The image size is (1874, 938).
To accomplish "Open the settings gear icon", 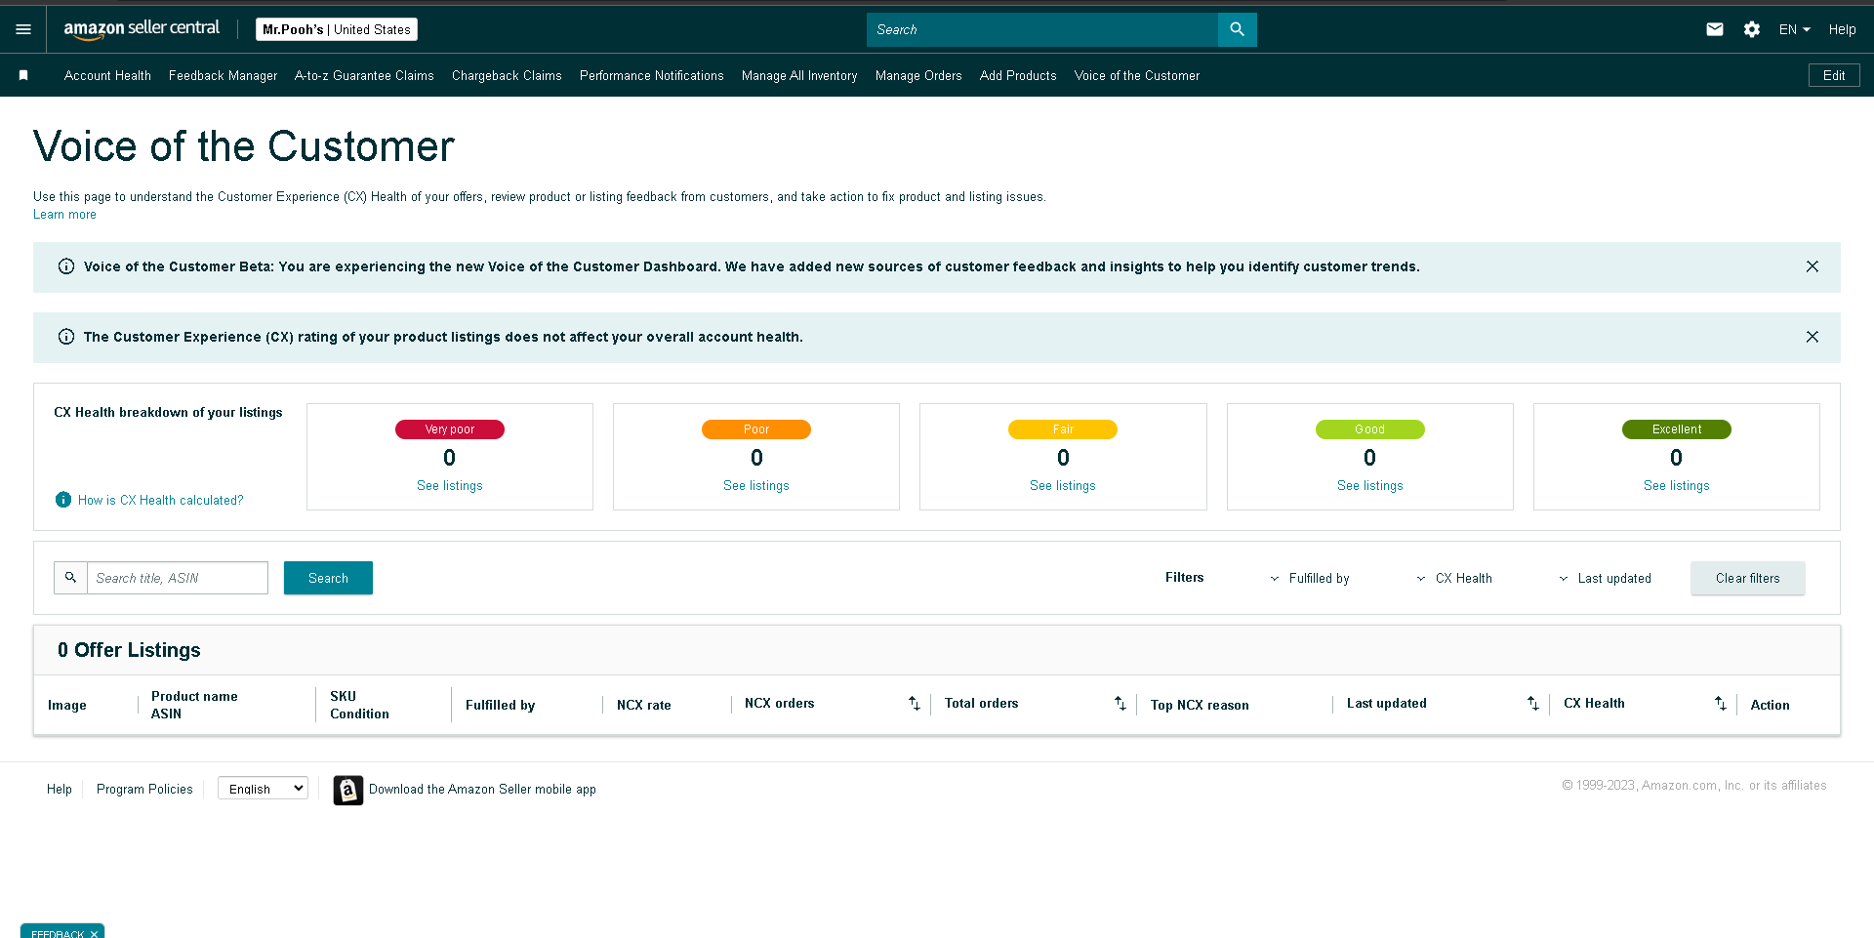I will pyautogui.click(x=1752, y=29).
